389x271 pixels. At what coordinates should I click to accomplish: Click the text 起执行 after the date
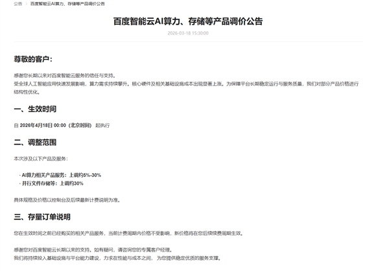pos(102,125)
